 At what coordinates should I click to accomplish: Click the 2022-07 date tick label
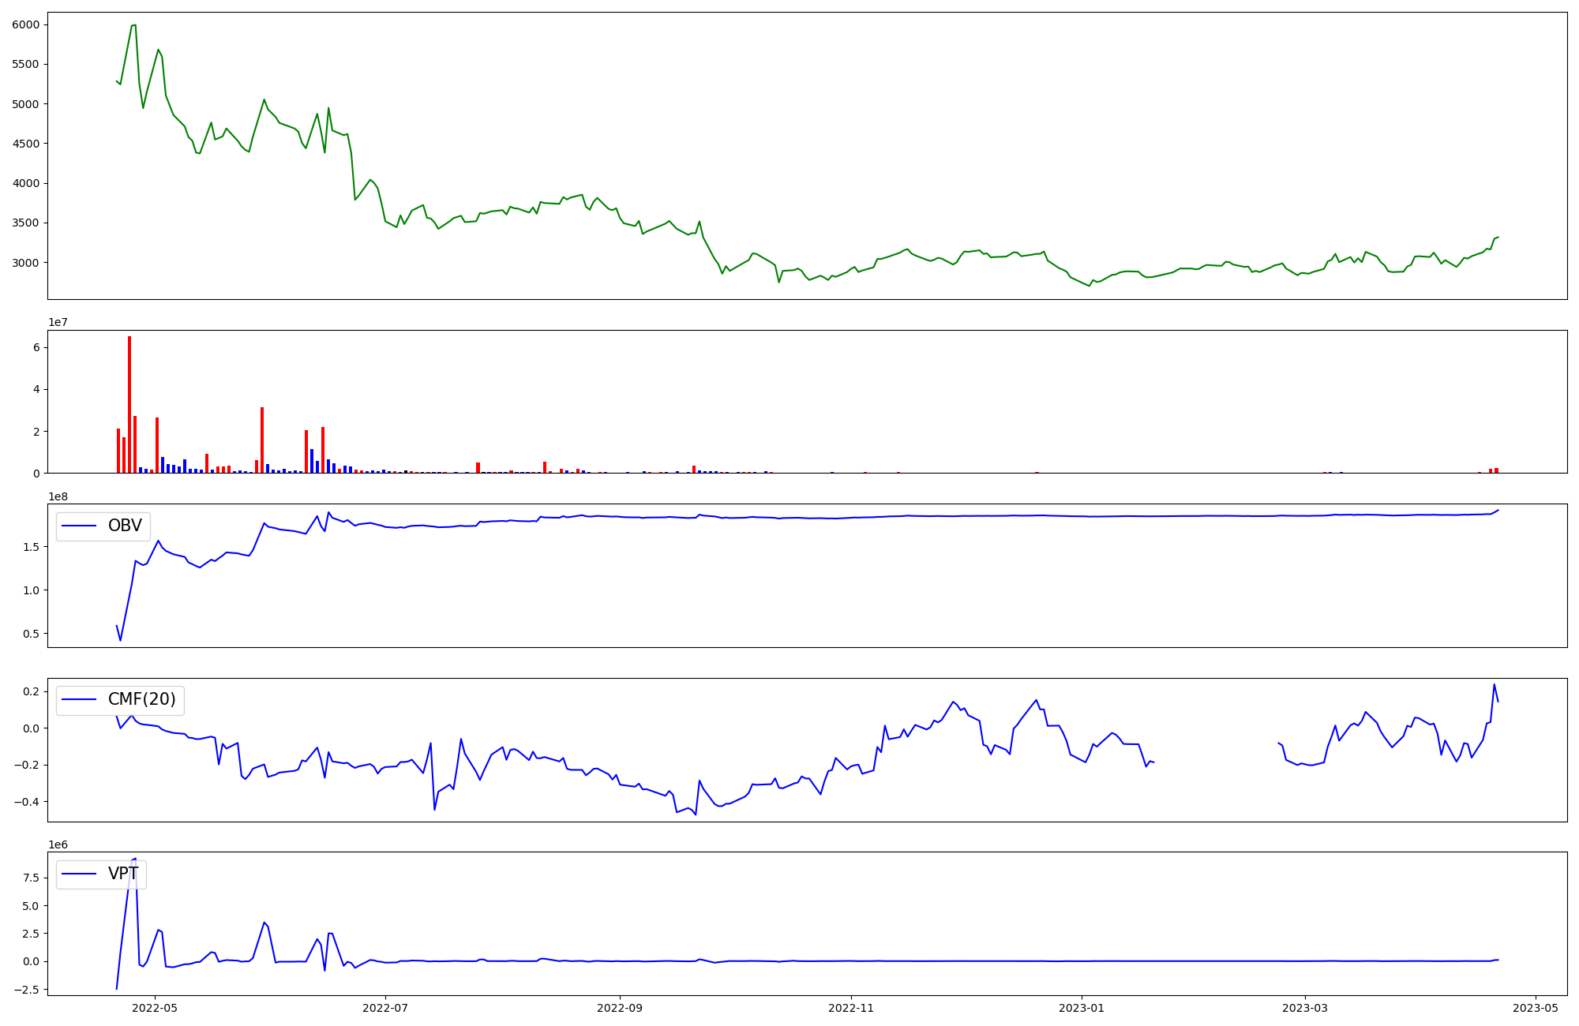pos(385,1008)
